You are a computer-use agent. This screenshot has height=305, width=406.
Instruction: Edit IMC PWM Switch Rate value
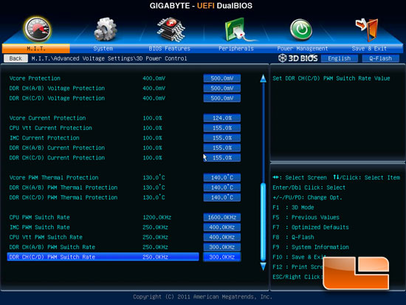pos(222,227)
